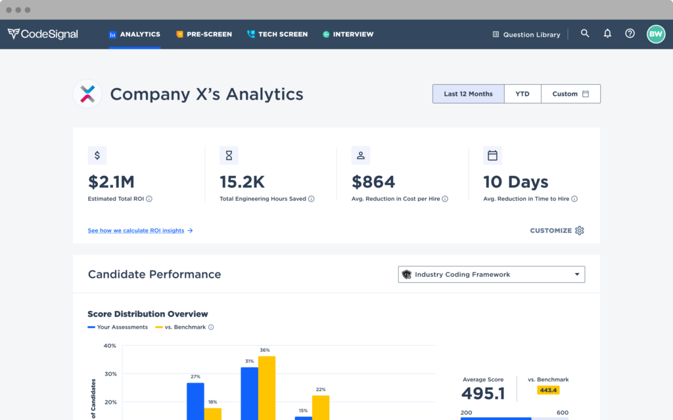Image resolution: width=673 pixels, height=420 pixels.
Task: Click the gear icon beside Customize
Action: pos(580,230)
